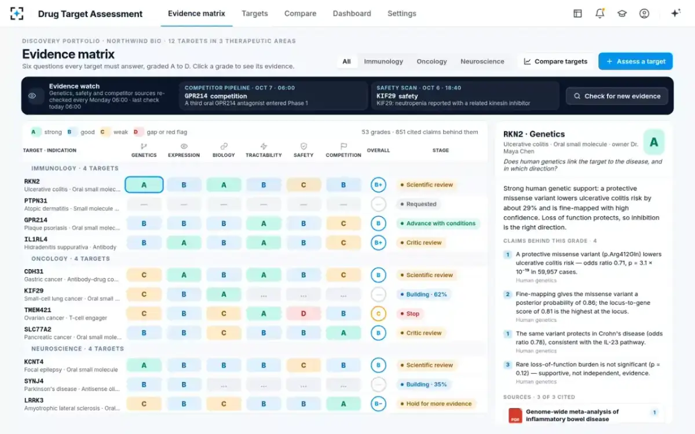Open user account profile icon
The height and width of the screenshot is (434, 695).
[644, 13]
